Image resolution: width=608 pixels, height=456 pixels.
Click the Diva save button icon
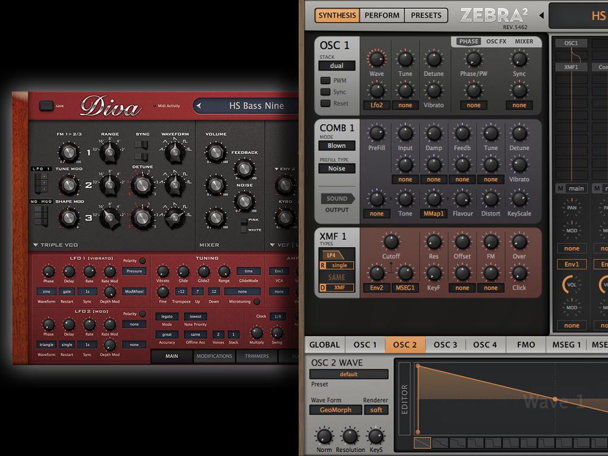tap(46, 106)
